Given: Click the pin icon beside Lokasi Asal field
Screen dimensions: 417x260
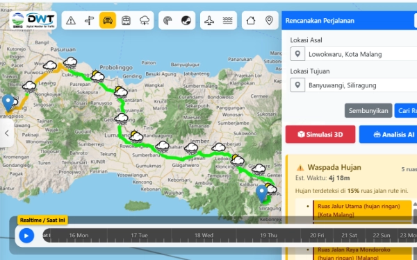Looking at the screenshot, I should click(297, 54).
